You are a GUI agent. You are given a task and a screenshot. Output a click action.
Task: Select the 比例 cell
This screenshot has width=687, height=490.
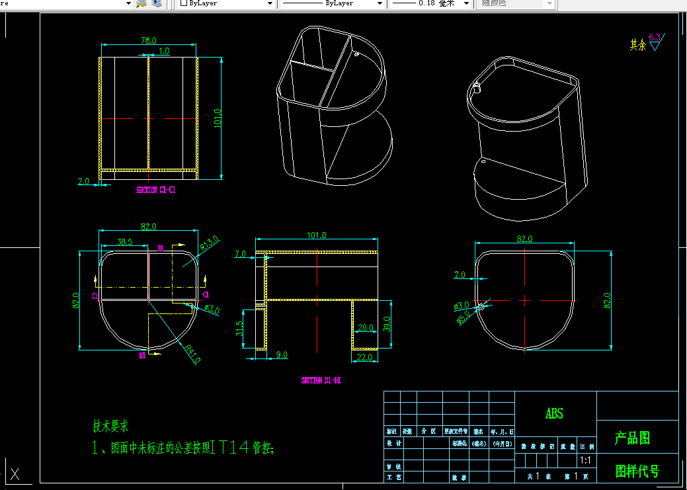[x=587, y=446]
